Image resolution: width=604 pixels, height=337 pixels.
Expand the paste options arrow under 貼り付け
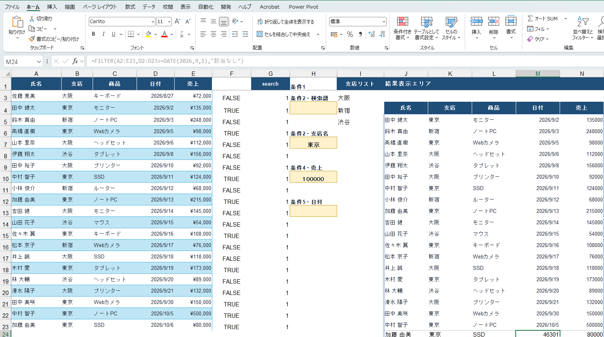click(17, 38)
